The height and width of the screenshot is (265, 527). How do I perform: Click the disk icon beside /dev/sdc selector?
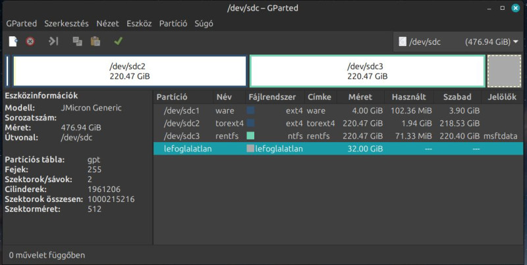[402, 41]
